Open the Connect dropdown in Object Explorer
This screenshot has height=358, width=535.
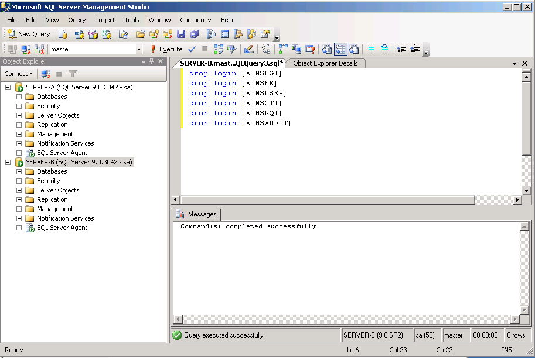18,74
